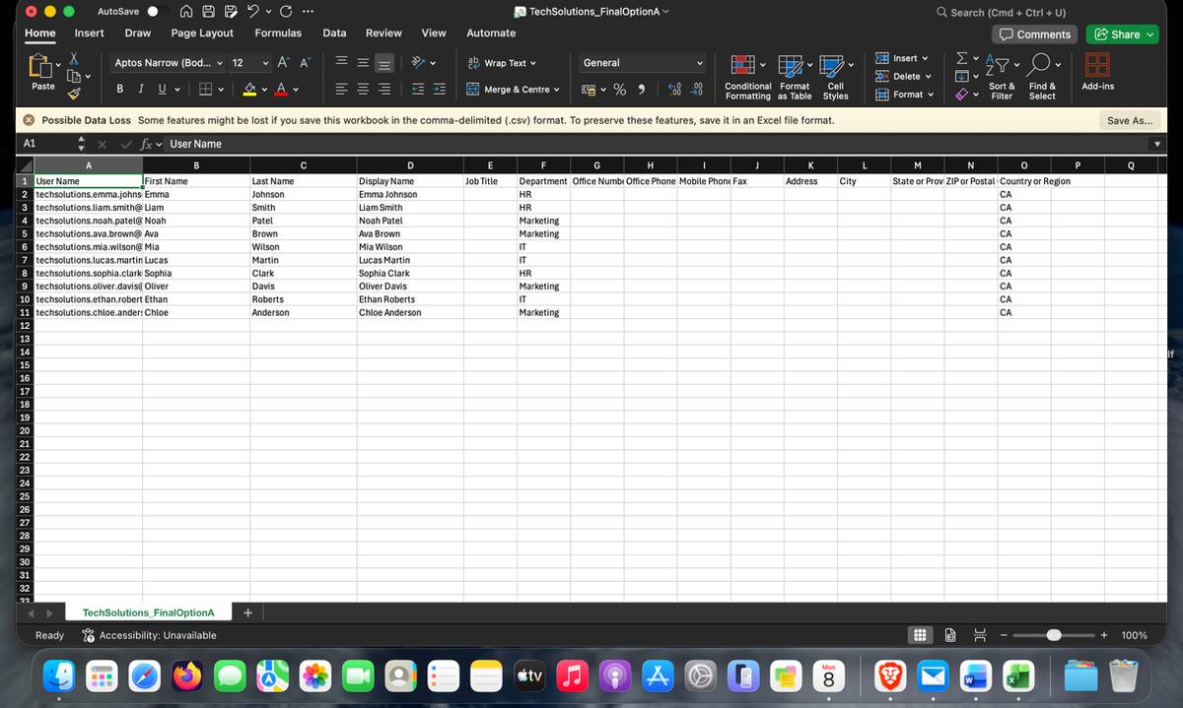The height and width of the screenshot is (708, 1183).
Task: Open the Borders dropdown arrow
Action: tap(221, 90)
